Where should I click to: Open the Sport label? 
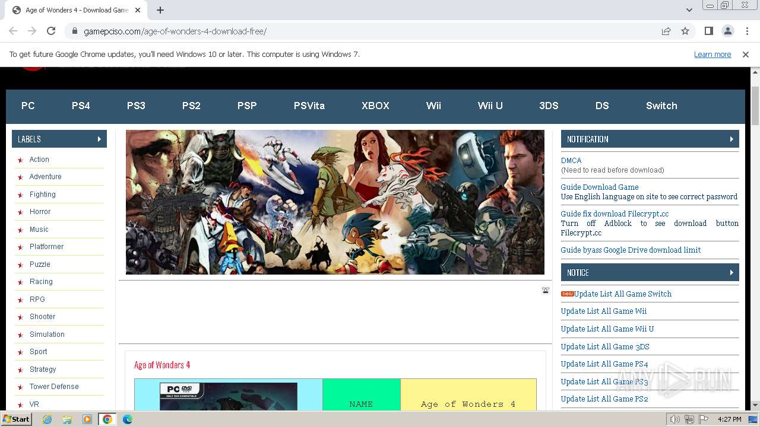click(x=38, y=352)
